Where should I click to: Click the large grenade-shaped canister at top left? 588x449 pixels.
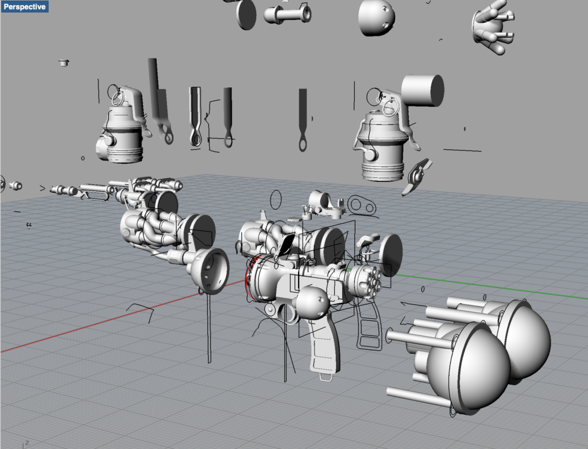pyautogui.click(x=122, y=129)
